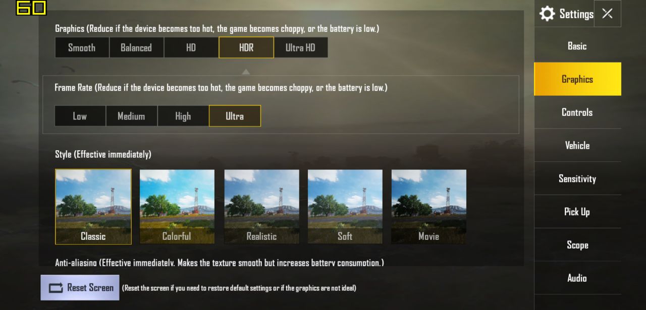Close settings with the X icon
This screenshot has width=646, height=310.
[608, 14]
